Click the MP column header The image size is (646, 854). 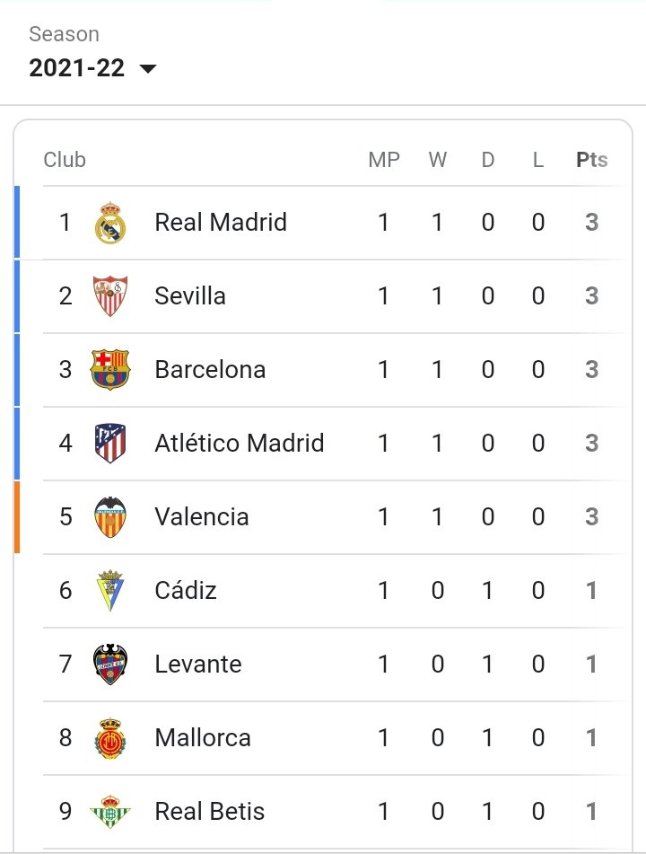tap(384, 160)
